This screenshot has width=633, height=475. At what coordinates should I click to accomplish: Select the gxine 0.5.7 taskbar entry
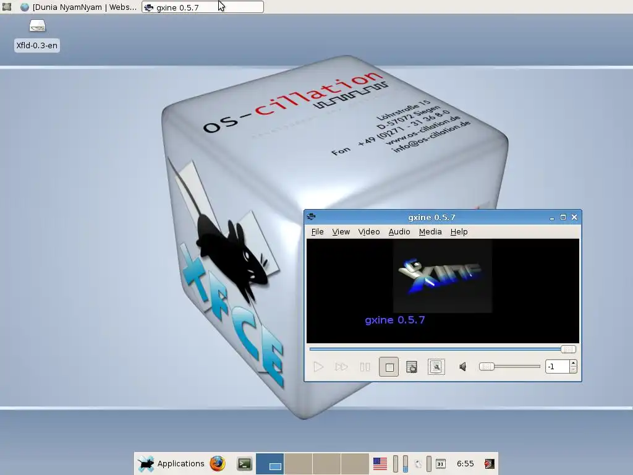(203, 7)
